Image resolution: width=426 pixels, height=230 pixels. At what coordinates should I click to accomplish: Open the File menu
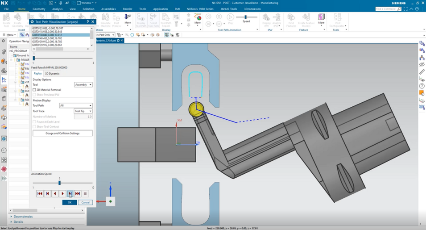pyautogui.click(x=7, y=9)
